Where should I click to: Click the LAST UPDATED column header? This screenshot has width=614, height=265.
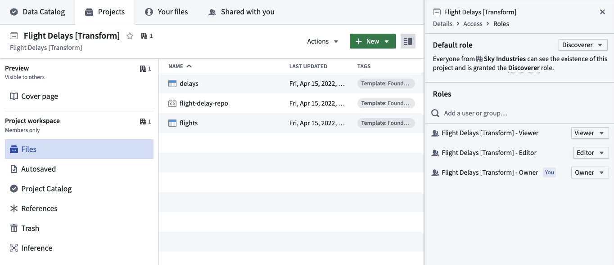(x=308, y=66)
